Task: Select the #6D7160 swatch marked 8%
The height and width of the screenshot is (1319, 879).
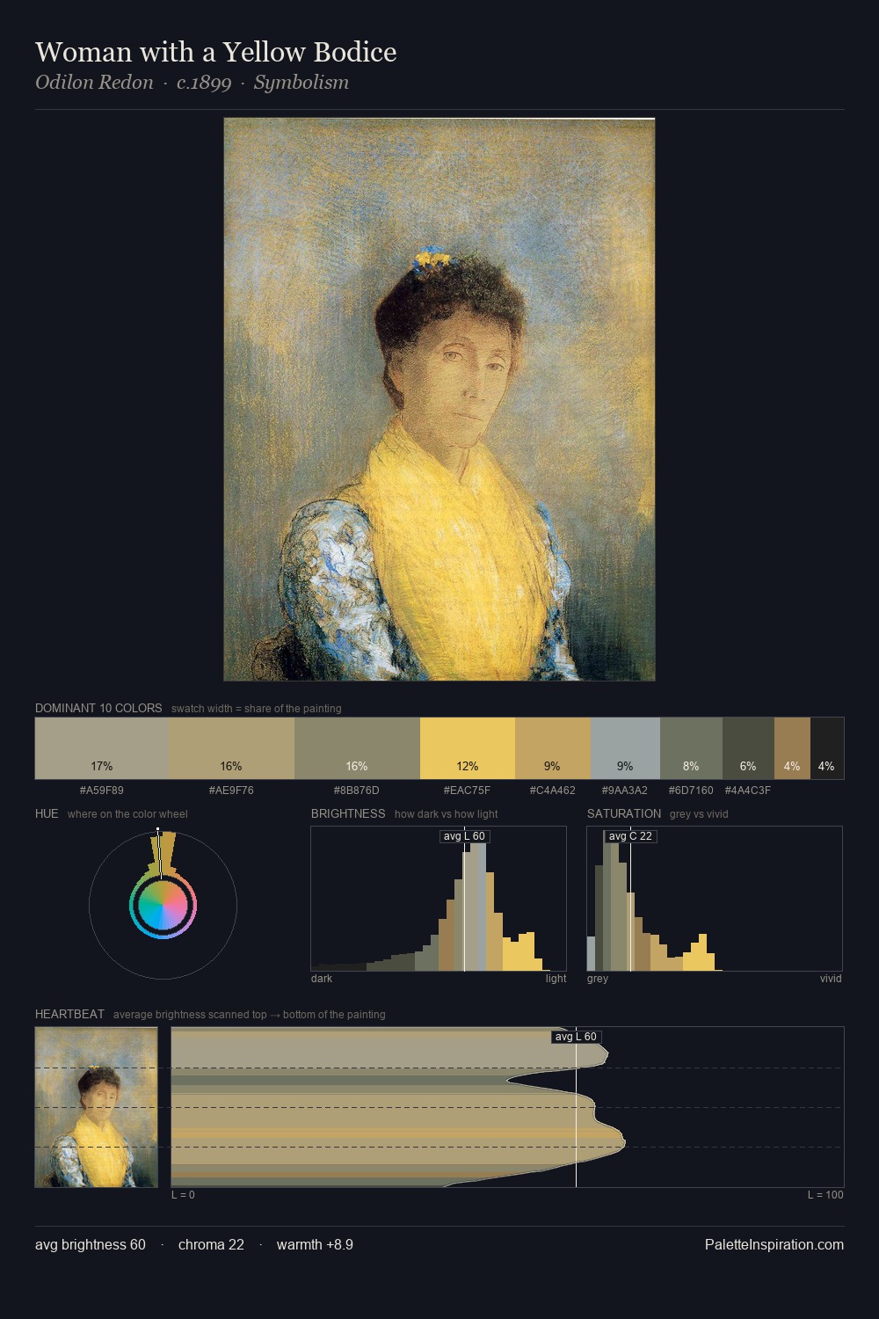Action: (691, 748)
